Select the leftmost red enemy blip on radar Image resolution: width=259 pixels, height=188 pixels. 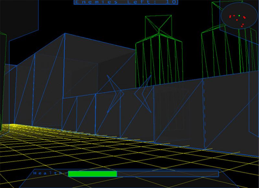(x=230, y=16)
